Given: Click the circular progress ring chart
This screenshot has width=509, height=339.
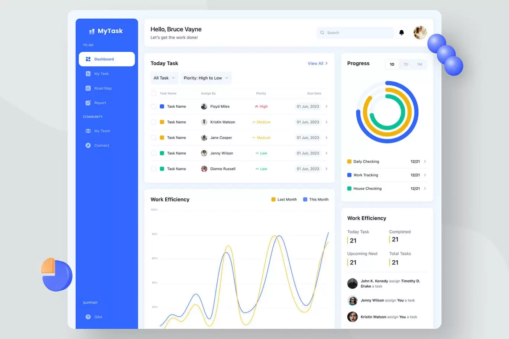Looking at the screenshot, I should [x=387, y=112].
